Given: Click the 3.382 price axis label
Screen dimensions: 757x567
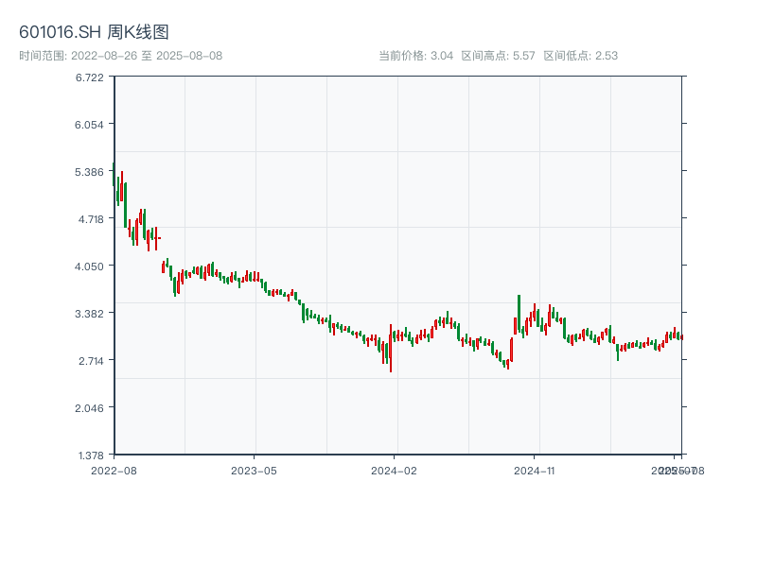Looking at the screenshot, I should 91,313.
